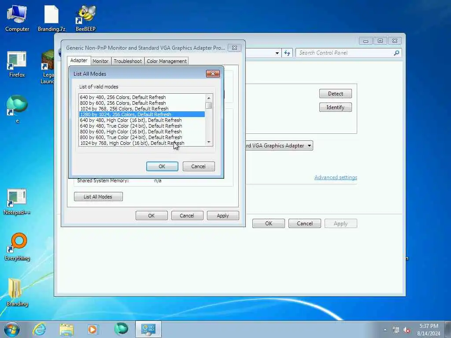Image resolution: width=451 pixels, height=338 pixels.
Task: Open Windows Media Player from taskbar
Action: tap(93, 329)
